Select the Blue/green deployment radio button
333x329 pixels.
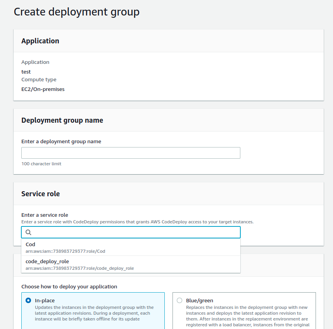tap(179, 300)
